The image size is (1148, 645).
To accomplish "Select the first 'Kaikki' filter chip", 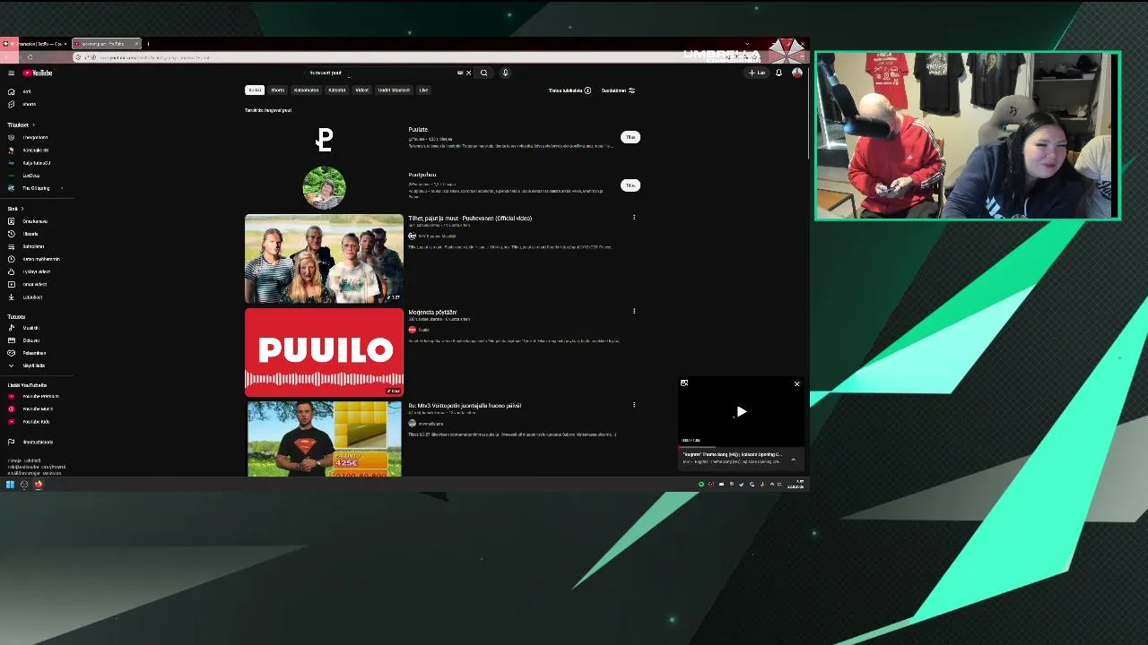I will click(x=255, y=90).
